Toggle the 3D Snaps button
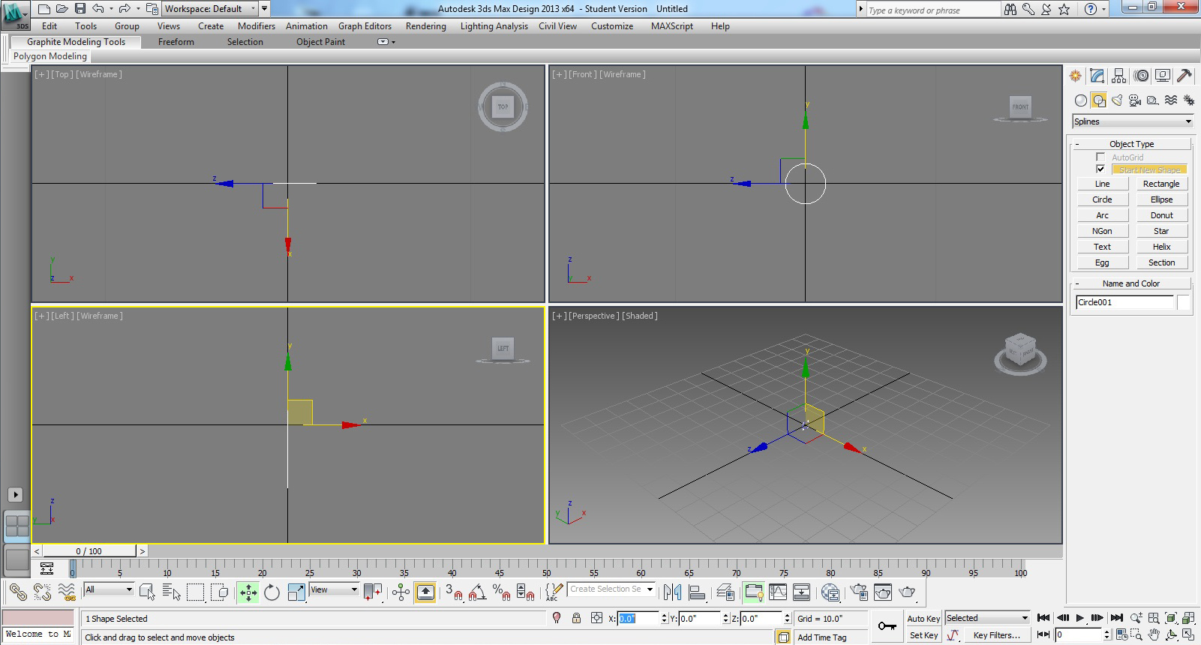This screenshot has width=1201, height=645. click(x=454, y=592)
